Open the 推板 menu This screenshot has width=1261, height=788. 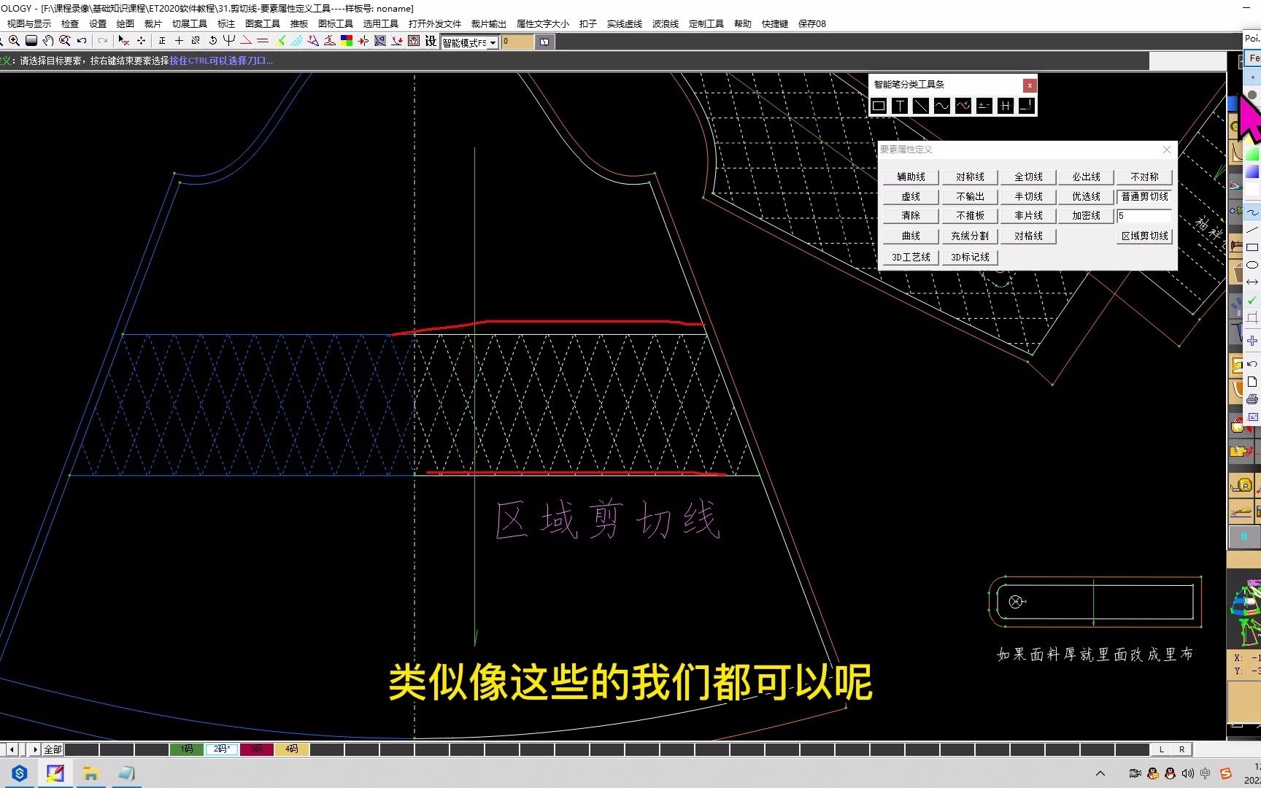pyautogui.click(x=299, y=24)
